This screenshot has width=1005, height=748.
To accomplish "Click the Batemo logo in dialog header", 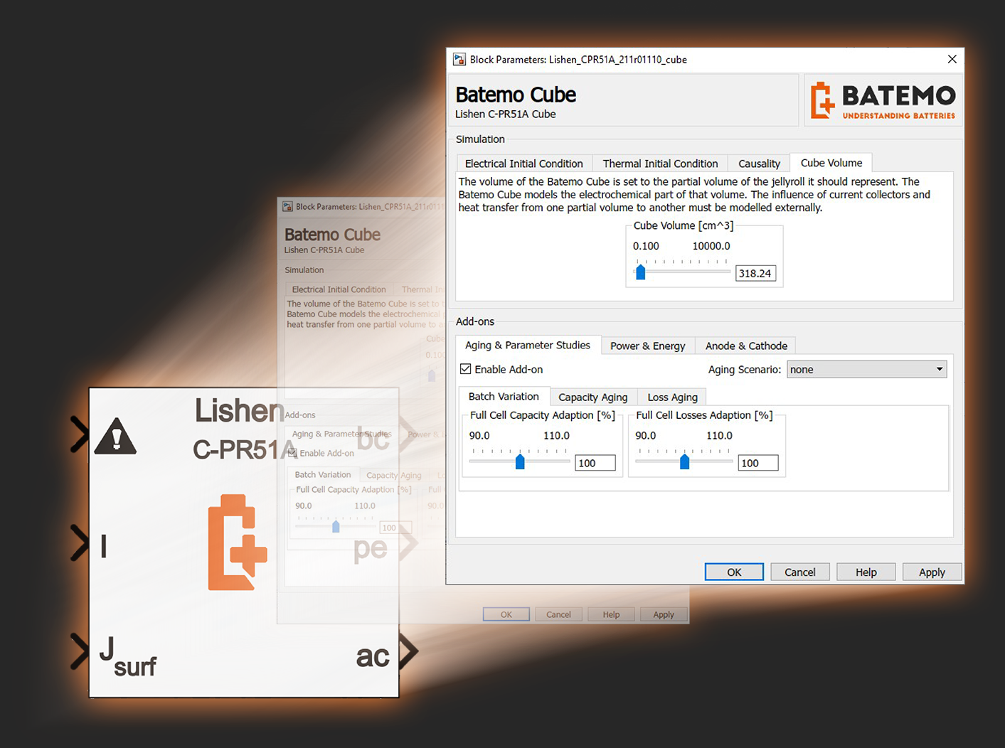I will (x=883, y=100).
